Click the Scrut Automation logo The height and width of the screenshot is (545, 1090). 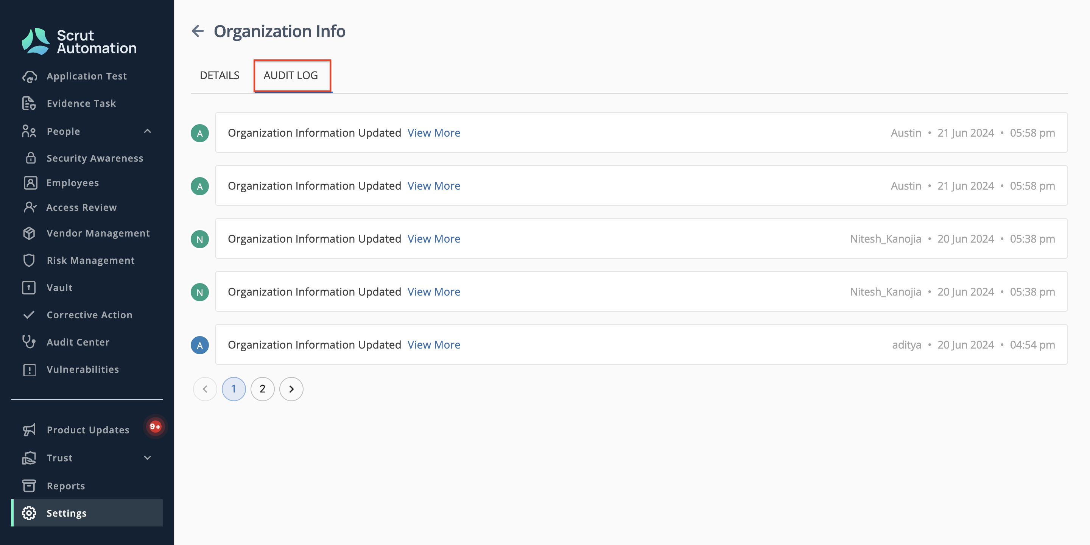click(79, 42)
